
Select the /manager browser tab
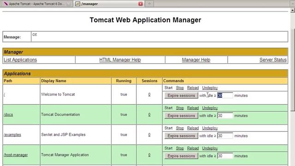click(x=109, y=4)
